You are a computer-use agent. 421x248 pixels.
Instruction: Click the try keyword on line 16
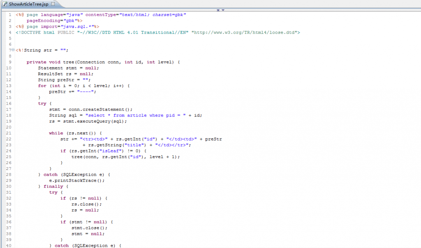(42, 103)
